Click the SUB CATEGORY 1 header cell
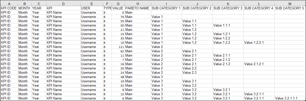 click(x=166, y=8)
